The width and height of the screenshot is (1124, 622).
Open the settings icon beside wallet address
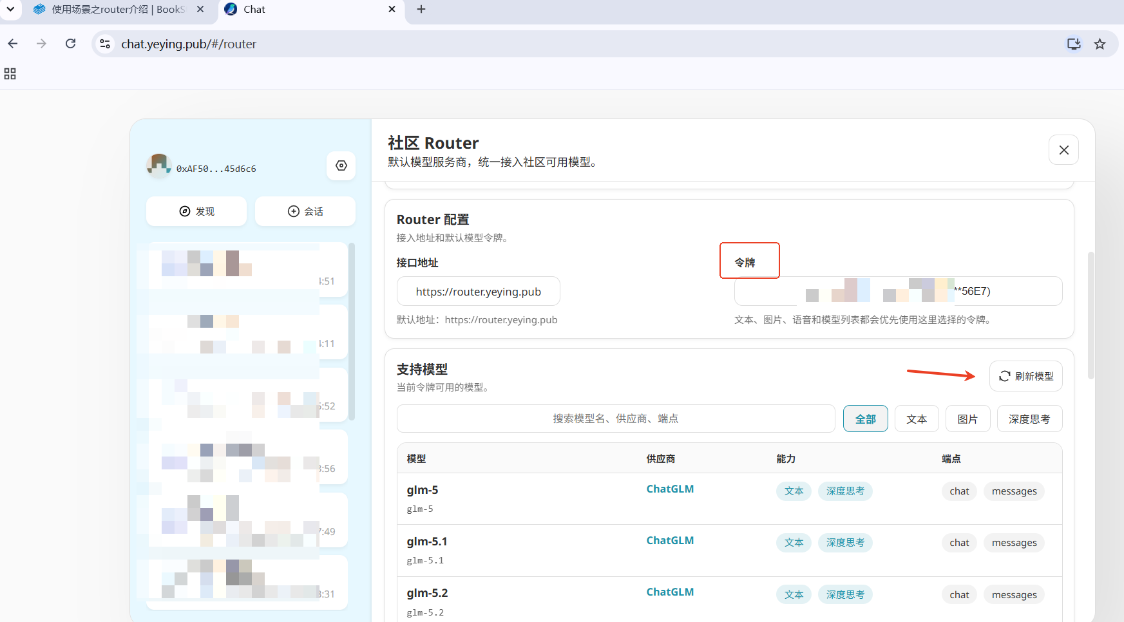pyautogui.click(x=341, y=165)
